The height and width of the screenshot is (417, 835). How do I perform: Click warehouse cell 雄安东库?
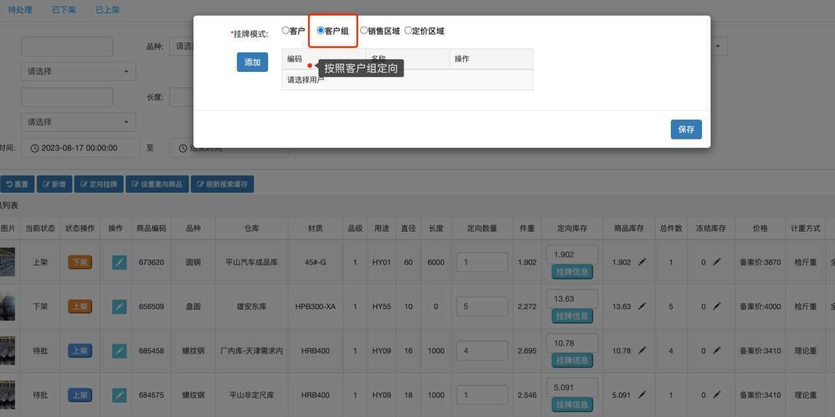point(252,307)
